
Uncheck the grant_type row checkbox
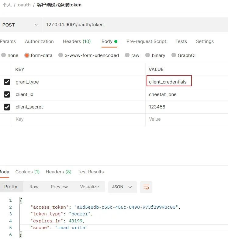(7, 82)
